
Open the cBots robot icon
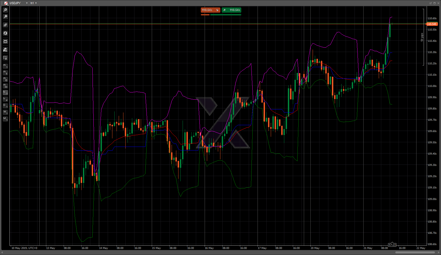point(5,42)
